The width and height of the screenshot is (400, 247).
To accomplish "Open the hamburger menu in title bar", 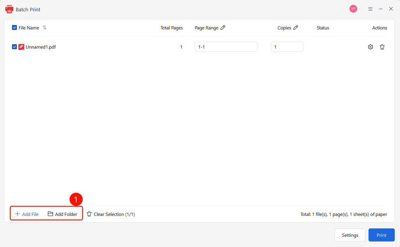I will 370,9.
